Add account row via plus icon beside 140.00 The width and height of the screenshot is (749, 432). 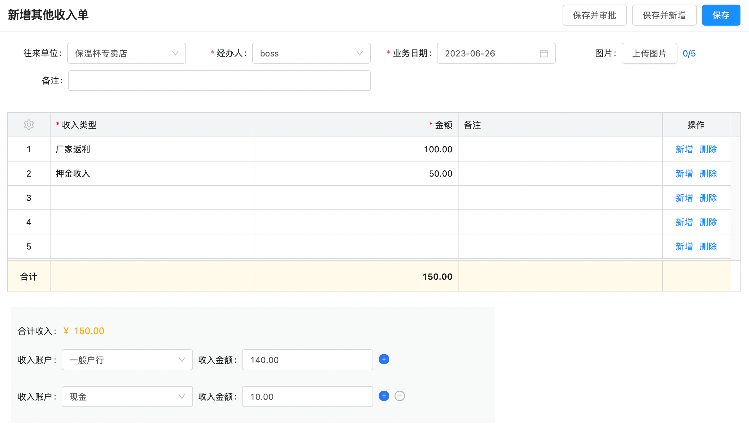pyautogui.click(x=384, y=359)
